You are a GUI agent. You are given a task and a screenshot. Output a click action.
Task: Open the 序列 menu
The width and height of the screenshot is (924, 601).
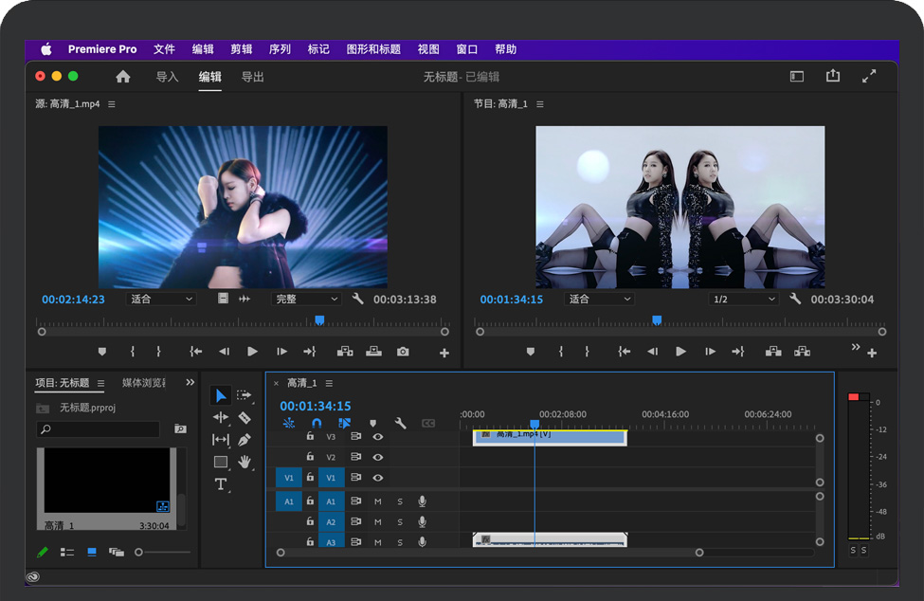pos(280,49)
